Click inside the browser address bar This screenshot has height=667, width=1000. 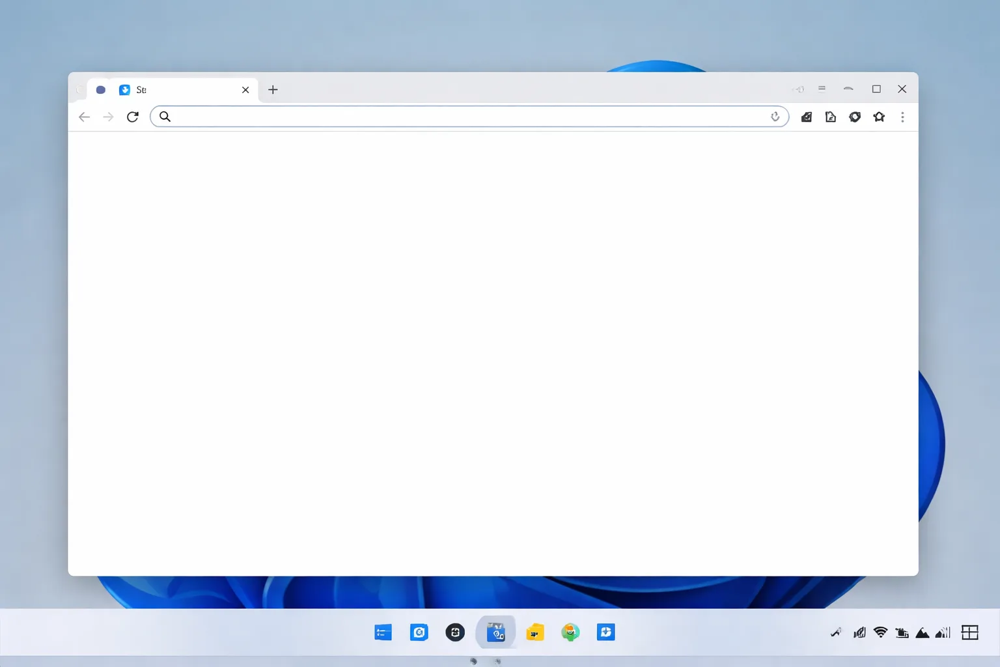pyautogui.click(x=469, y=117)
